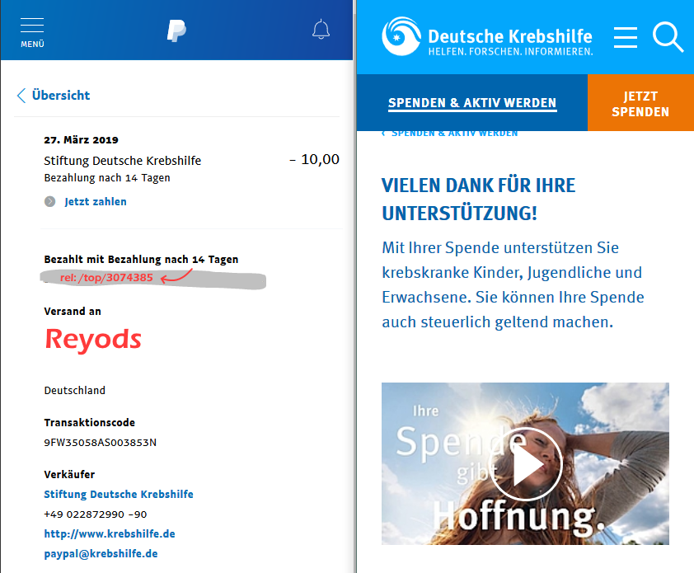Click HELFEN. FORSCHEN. INFORMIEREN. tagline
The image size is (694, 573).
[510, 52]
